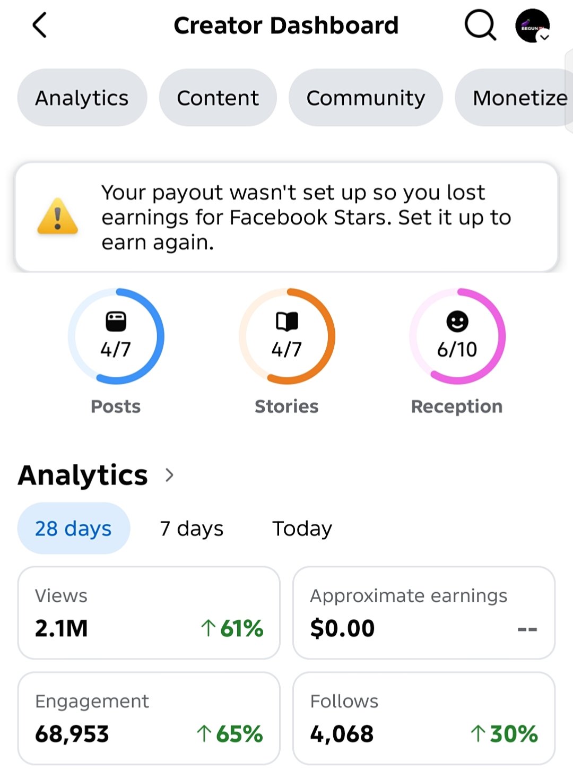
Task: Select the Today time range
Action: pos(302,529)
